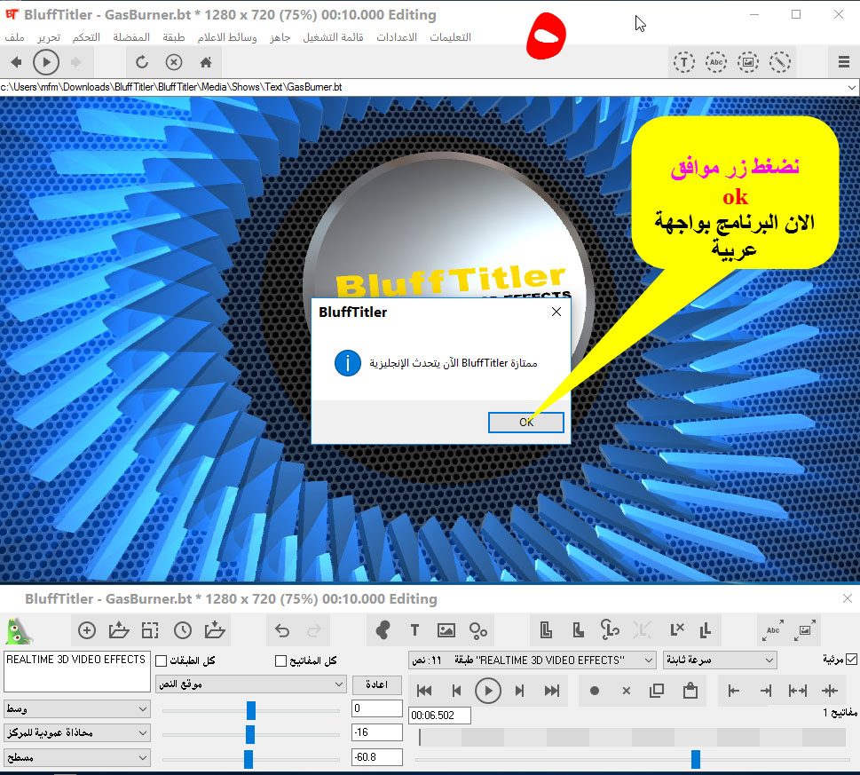Click the double L clone layer icon

click(547, 631)
